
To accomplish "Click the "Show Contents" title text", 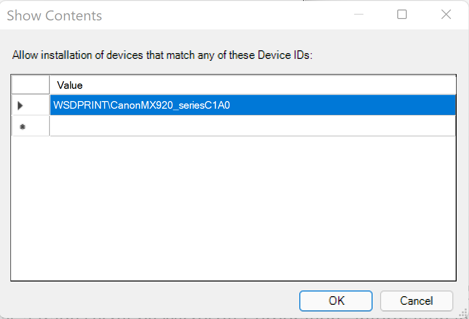I will pos(54,15).
